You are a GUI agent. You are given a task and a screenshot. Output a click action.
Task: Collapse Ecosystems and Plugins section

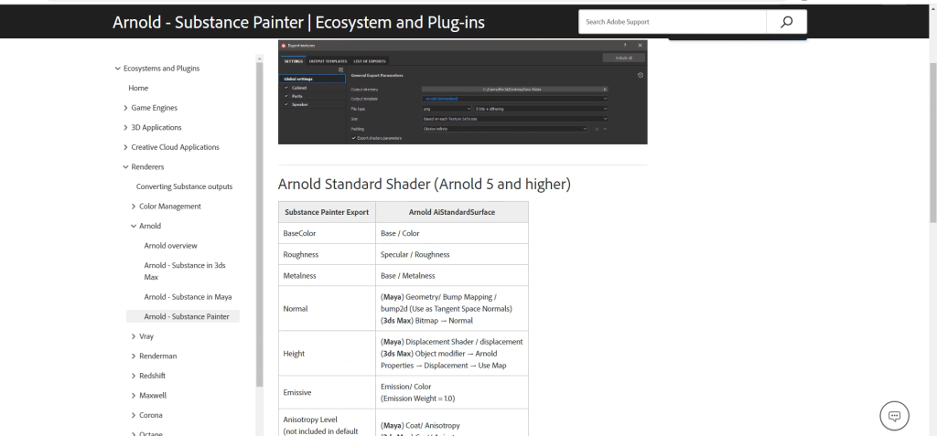(x=118, y=69)
